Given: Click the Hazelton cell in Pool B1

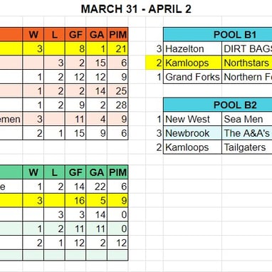Looking at the screenshot, I should (x=192, y=48).
